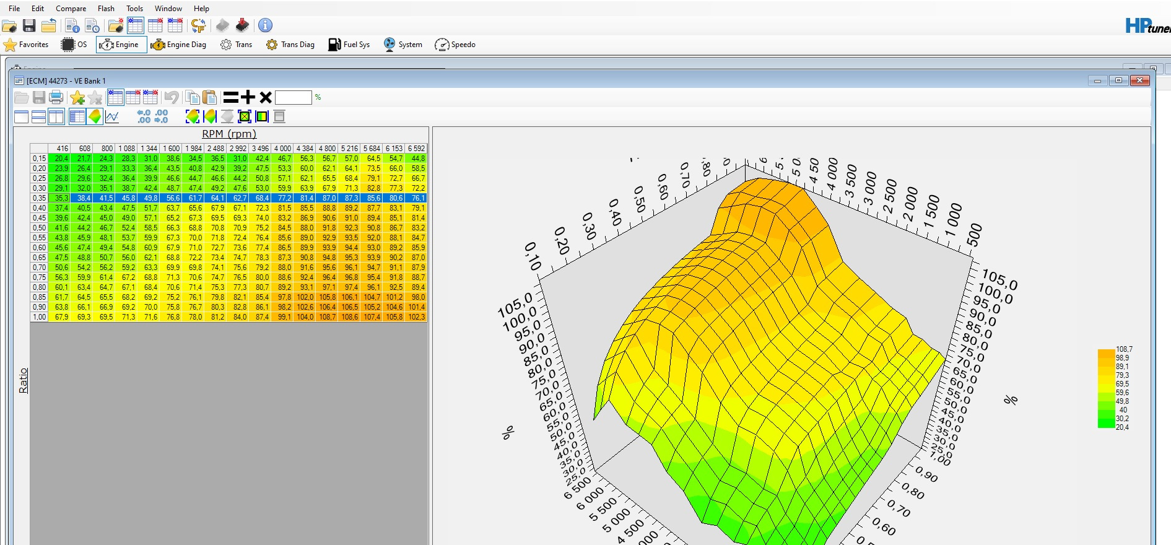Open System section
1171x545 pixels.
coord(403,45)
